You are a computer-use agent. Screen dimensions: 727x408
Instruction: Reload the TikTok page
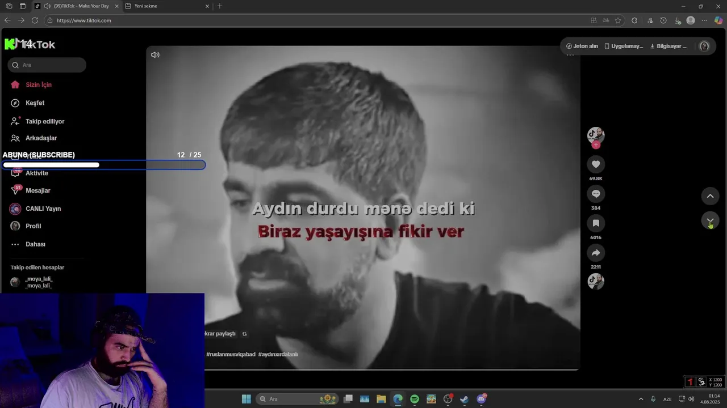pyautogui.click(x=35, y=20)
